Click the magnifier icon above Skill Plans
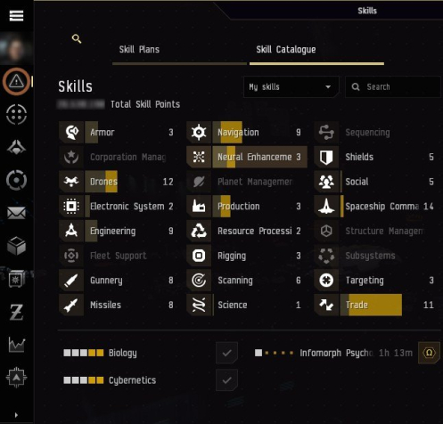This screenshot has width=443, height=424. coord(77,38)
